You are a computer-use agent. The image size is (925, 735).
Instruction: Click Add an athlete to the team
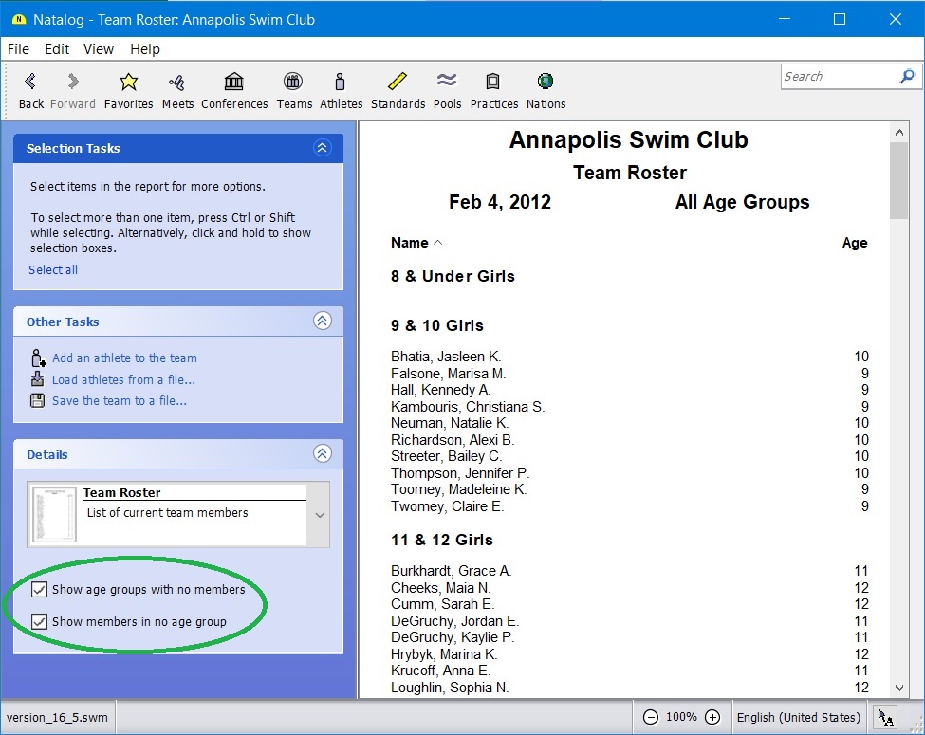pos(124,358)
